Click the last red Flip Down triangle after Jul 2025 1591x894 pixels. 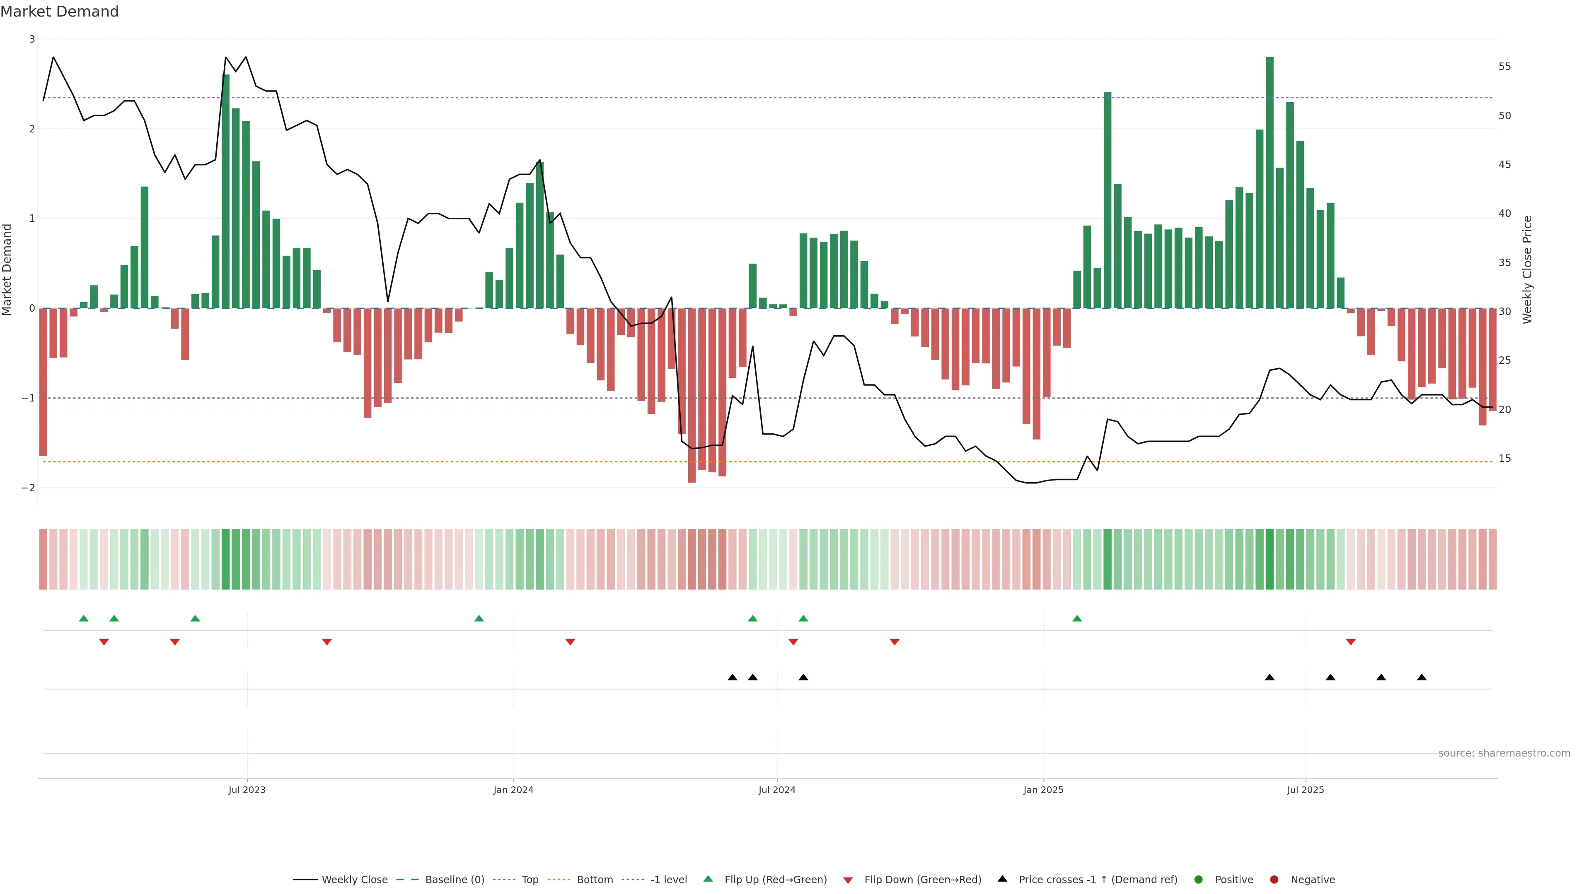(1351, 642)
